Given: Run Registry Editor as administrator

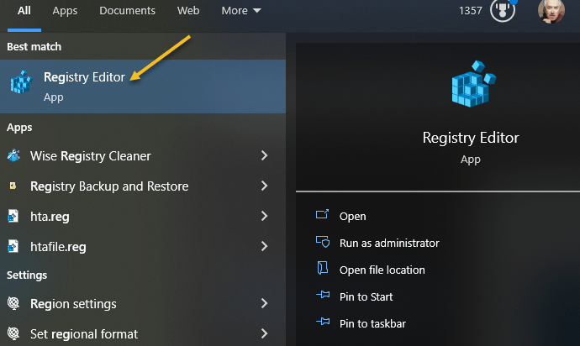Looking at the screenshot, I should pyautogui.click(x=388, y=243).
